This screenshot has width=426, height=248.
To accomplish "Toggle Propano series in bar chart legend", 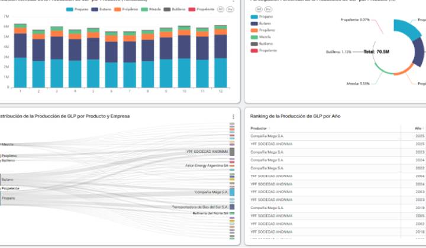I will (79, 10).
